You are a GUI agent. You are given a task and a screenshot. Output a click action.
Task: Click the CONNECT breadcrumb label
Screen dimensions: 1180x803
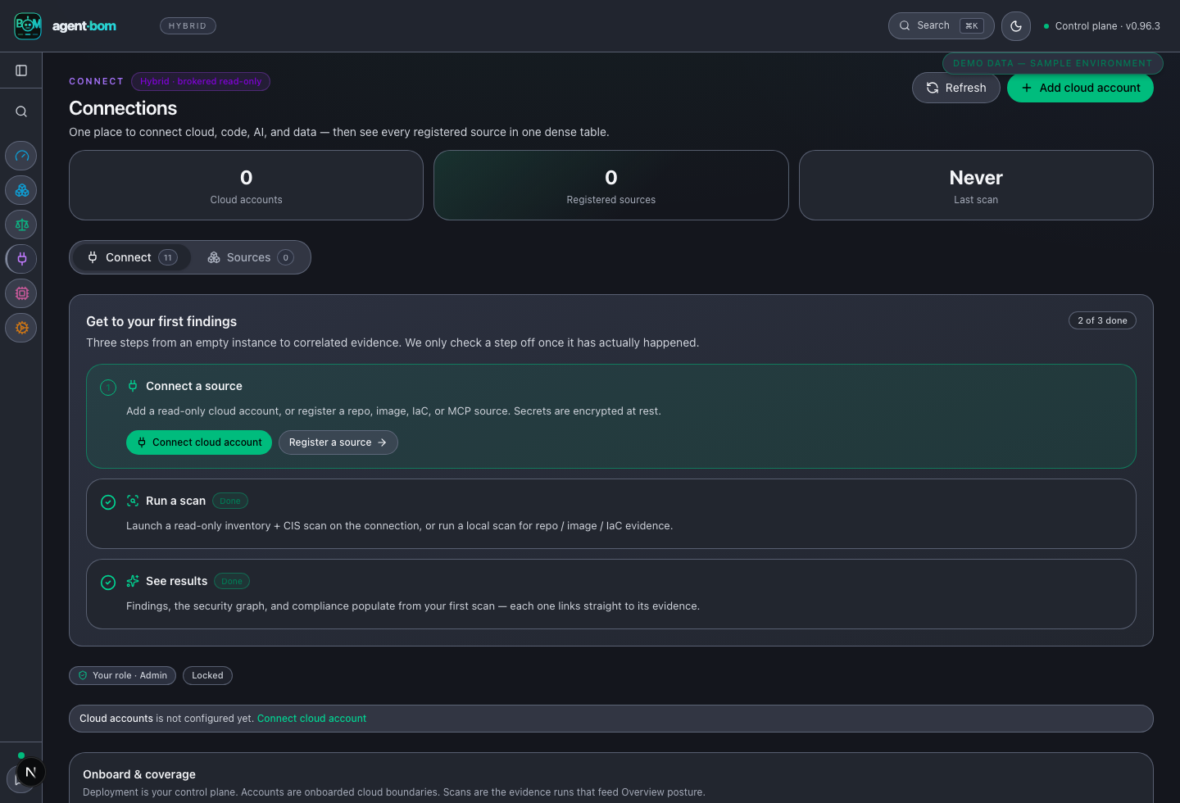tap(96, 81)
